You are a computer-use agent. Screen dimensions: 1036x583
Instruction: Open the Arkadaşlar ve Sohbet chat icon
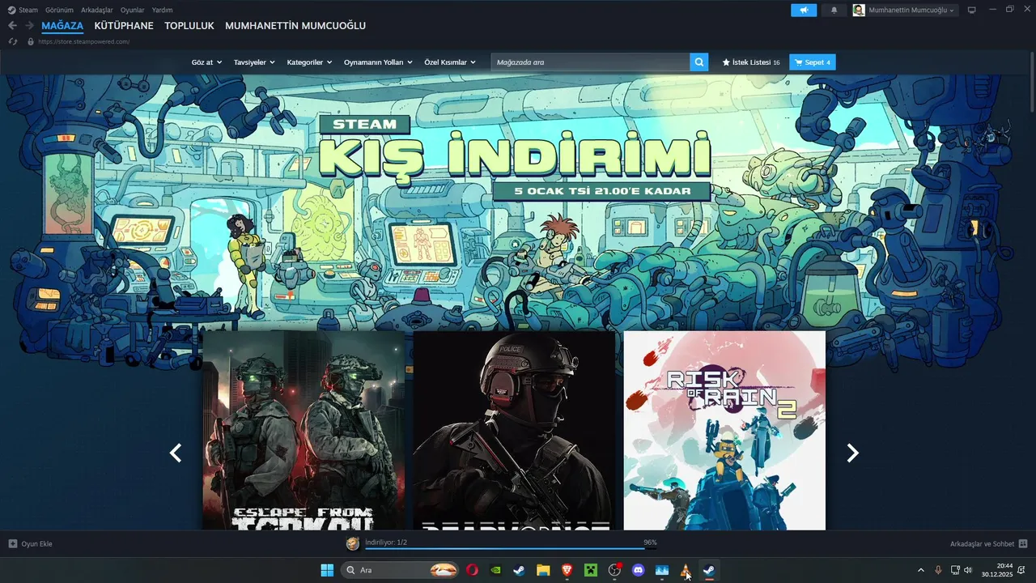point(1023,543)
